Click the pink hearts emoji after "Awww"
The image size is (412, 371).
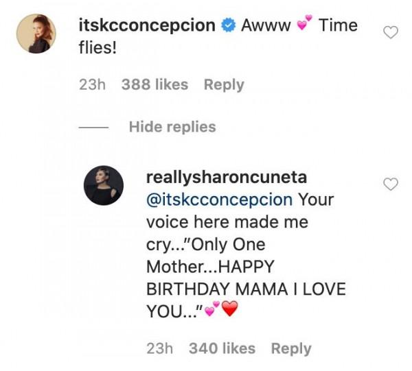point(300,25)
